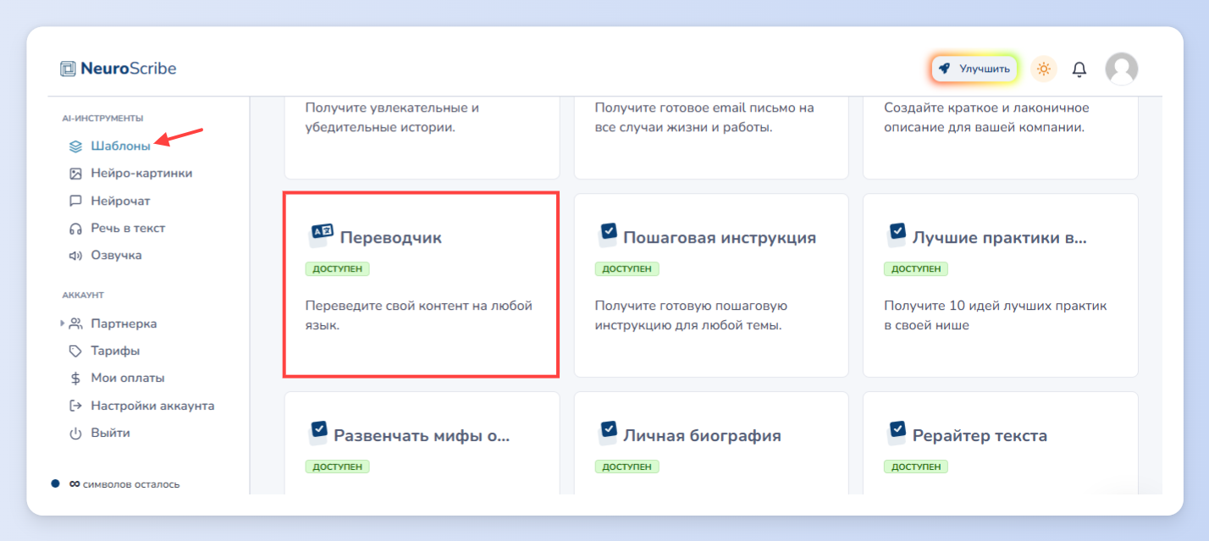Click the Мои оплаты dollar icon

coord(75,378)
